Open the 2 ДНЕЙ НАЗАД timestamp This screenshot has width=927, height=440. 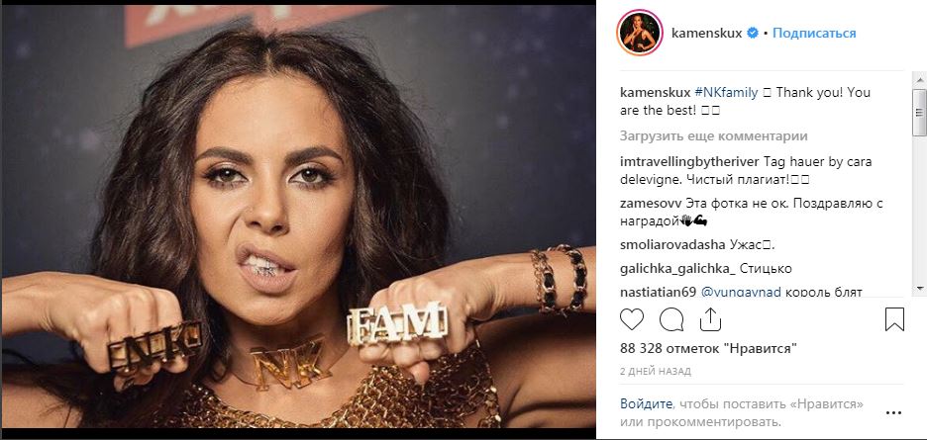point(655,372)
